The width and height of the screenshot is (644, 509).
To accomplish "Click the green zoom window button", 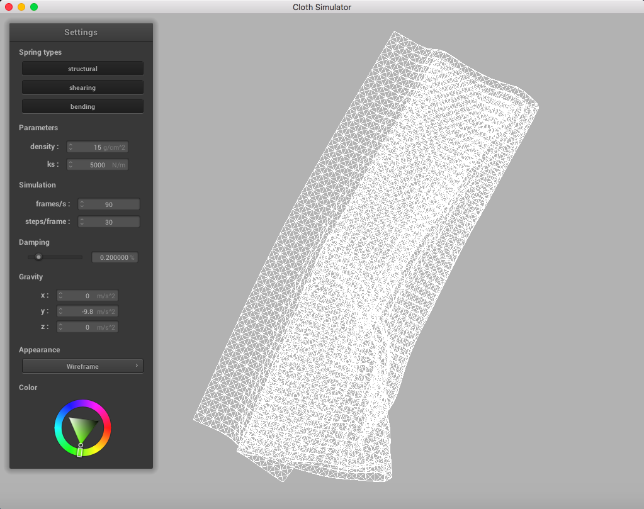I will point(34,6).
